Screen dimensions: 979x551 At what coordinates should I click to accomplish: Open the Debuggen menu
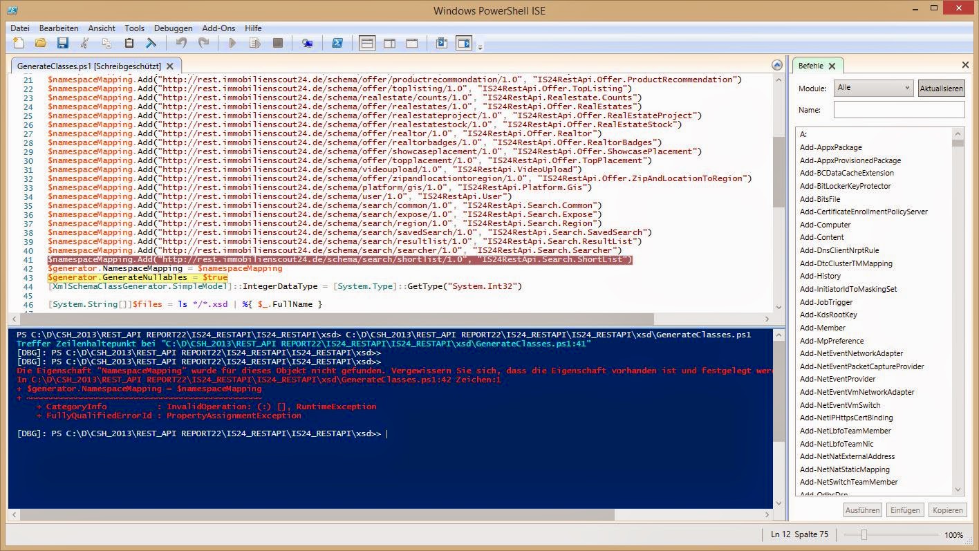pyautogui.click(x=174, y=28)
